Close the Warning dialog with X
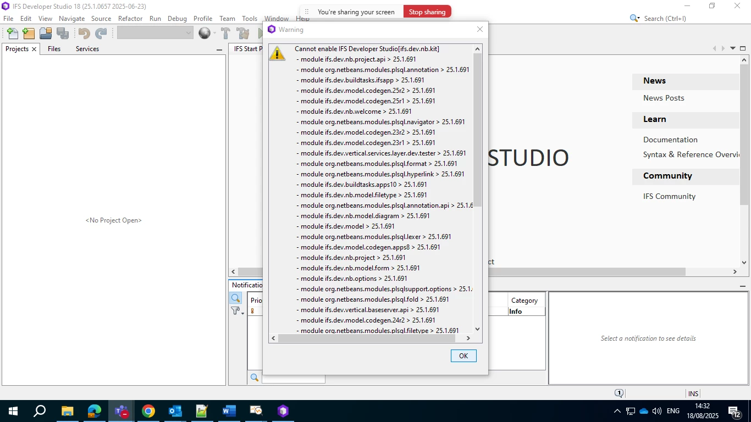Image resolution: width=751 pixels, height=422 pixels. click(480, 30)
